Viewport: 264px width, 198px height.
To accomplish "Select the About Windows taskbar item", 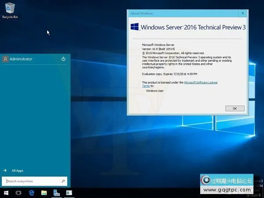I will [69, 193].
